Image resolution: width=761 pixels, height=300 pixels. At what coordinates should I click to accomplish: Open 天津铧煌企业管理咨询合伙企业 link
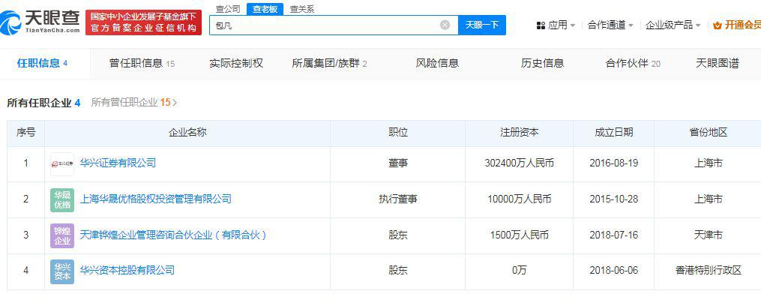point(173,235)
